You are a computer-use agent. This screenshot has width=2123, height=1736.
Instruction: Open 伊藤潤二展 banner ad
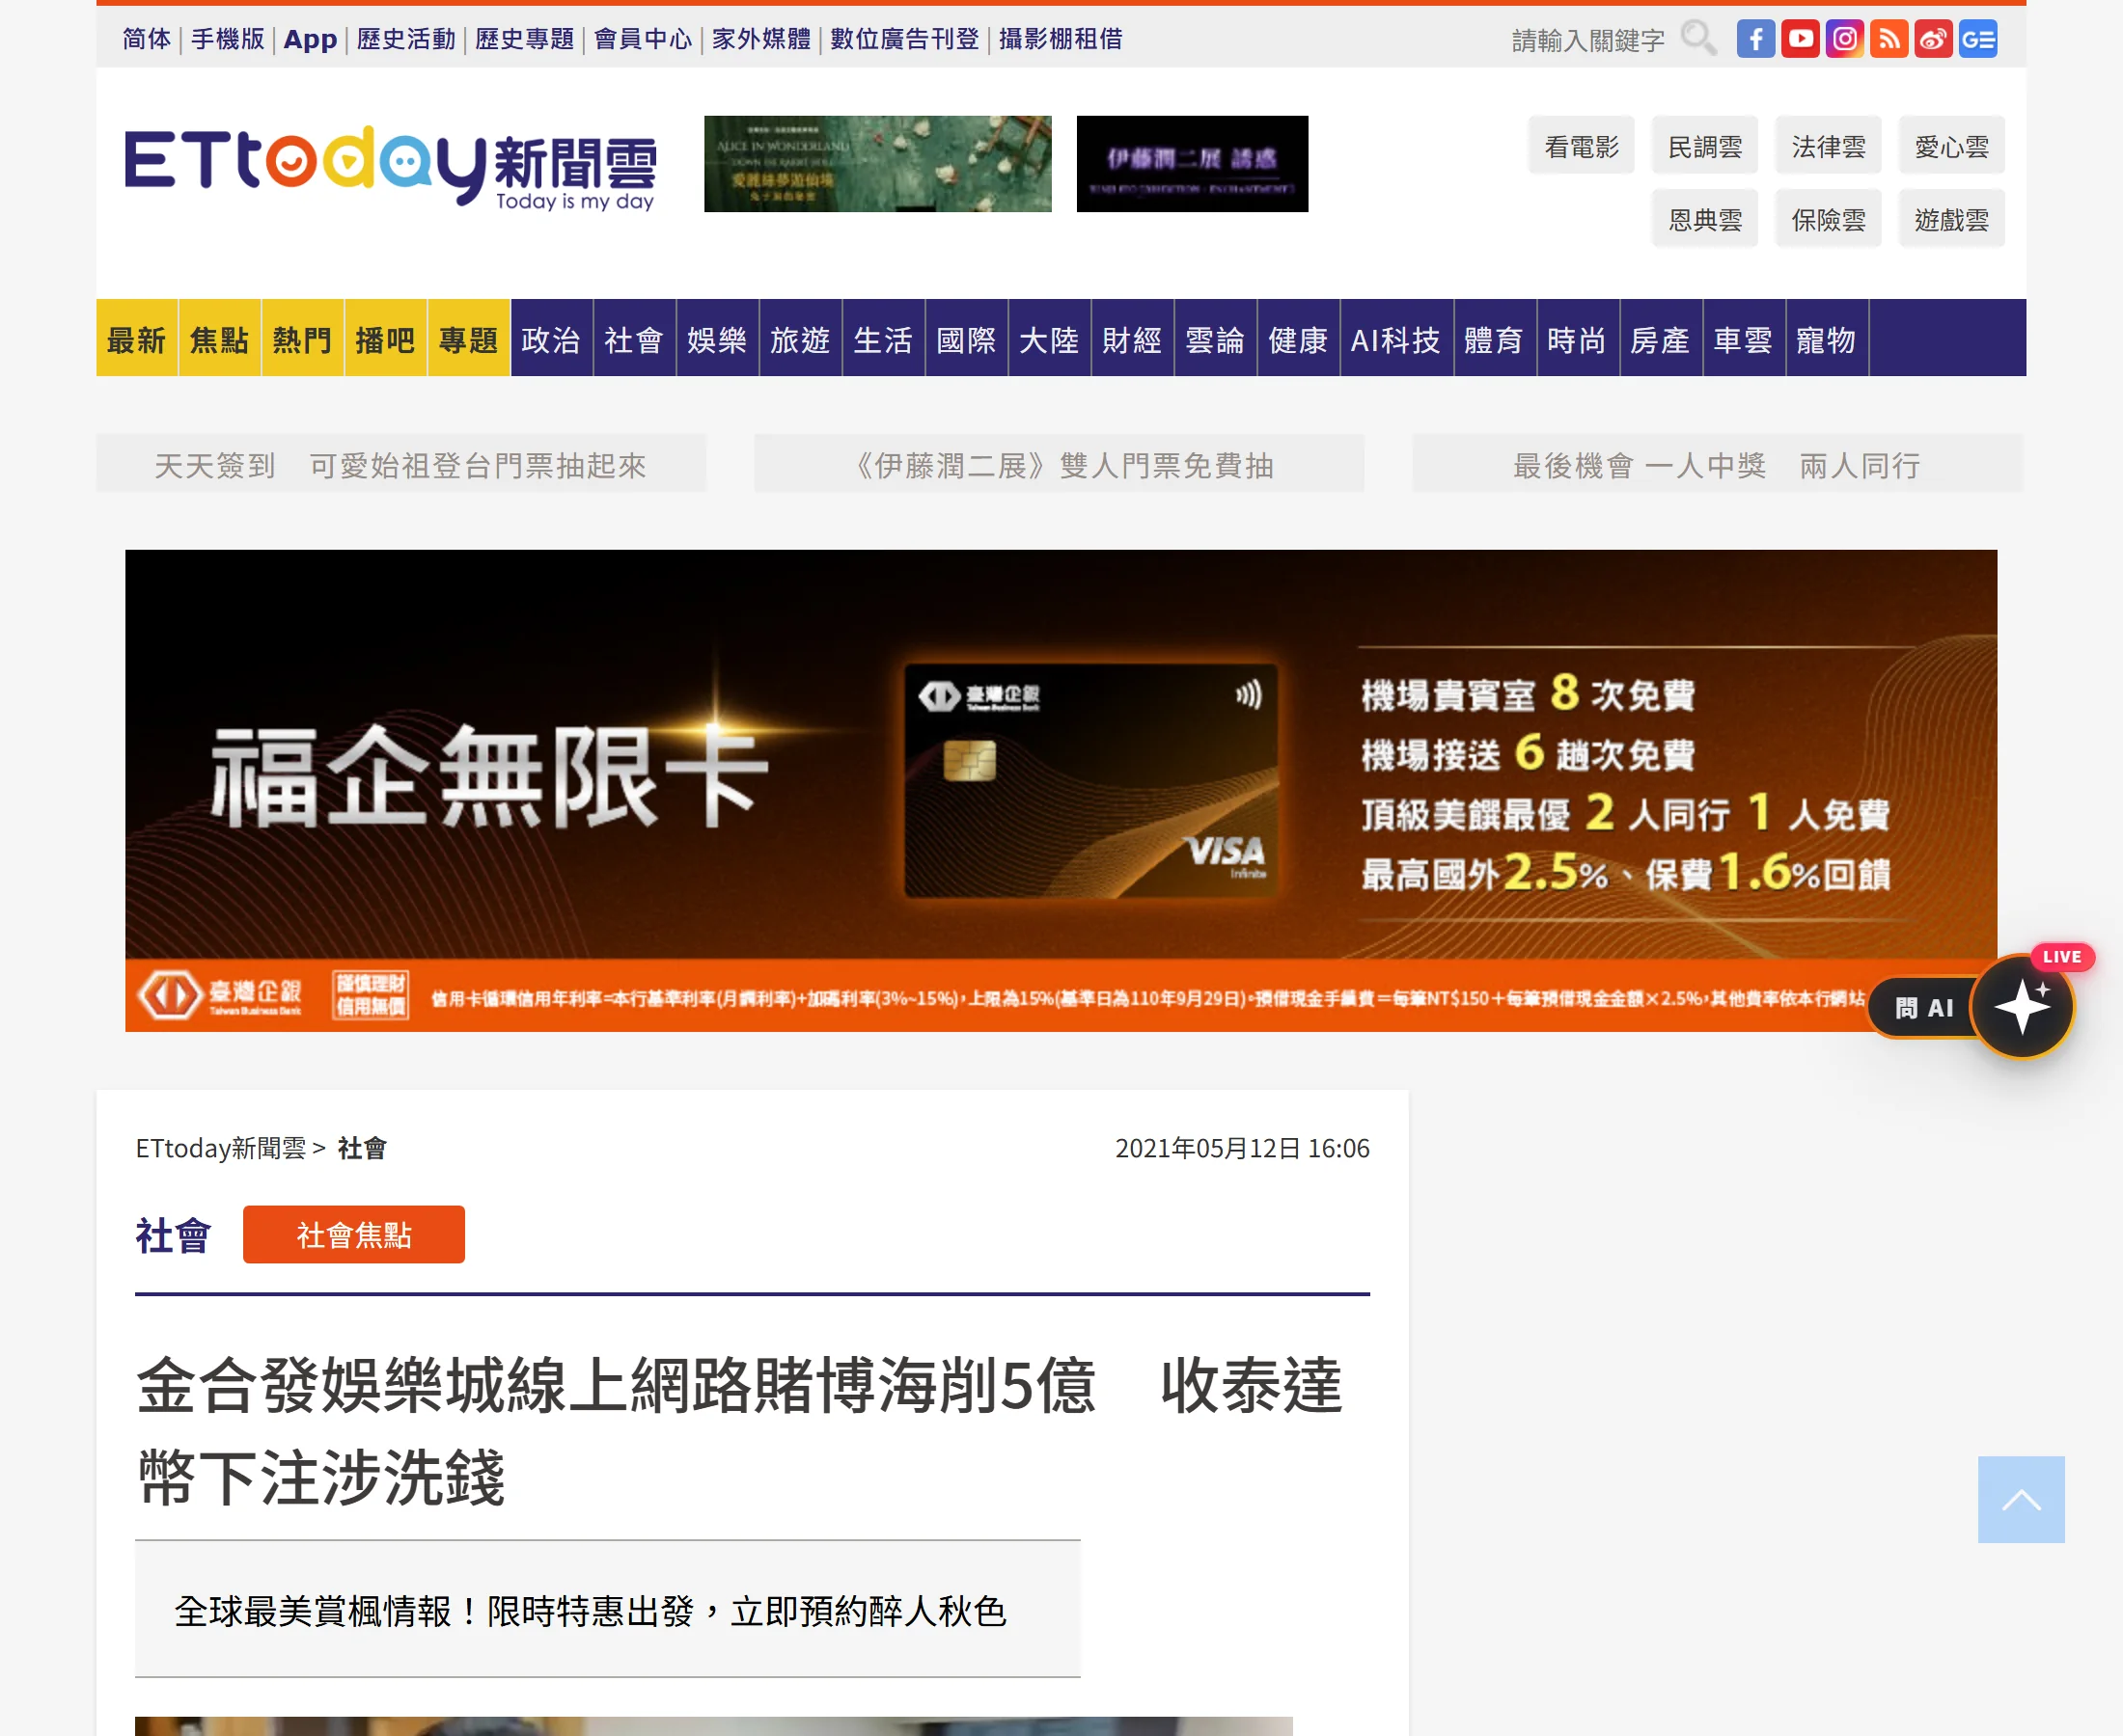click(x=1192, y=164)
